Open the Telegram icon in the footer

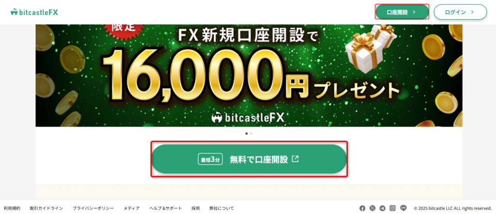(x=383, y=208)
